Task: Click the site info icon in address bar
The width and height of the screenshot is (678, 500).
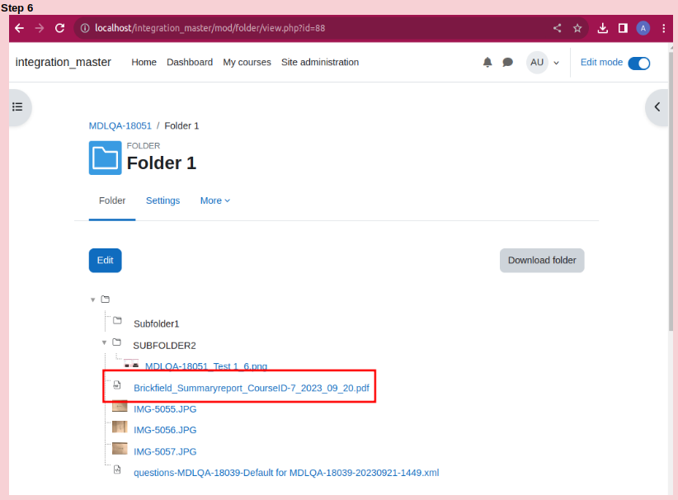Action: pyautogui.click(x=85, y=28)
